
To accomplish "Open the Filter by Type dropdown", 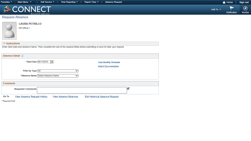I will 58,71.
